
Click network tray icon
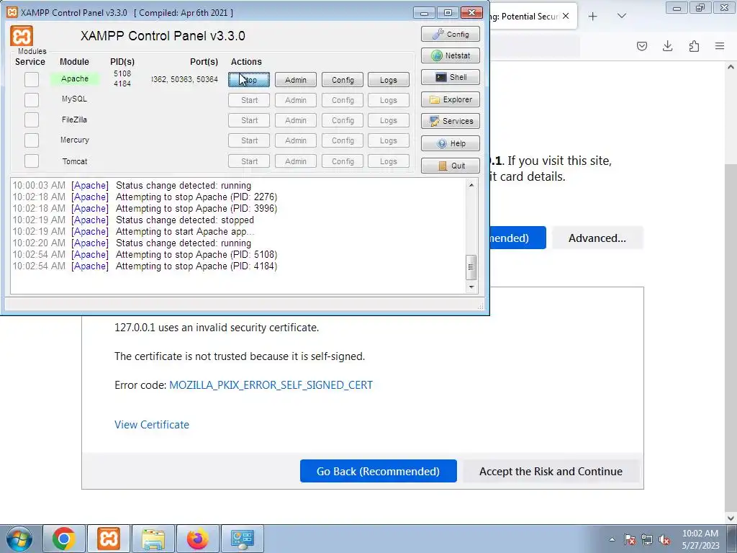click(647, 539)
